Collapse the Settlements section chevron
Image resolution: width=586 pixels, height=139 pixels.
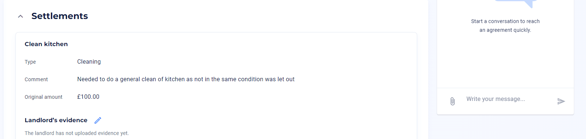(x=21, y=16)
